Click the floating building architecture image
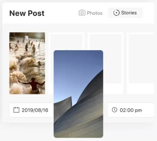 click(x=78, y=94)
